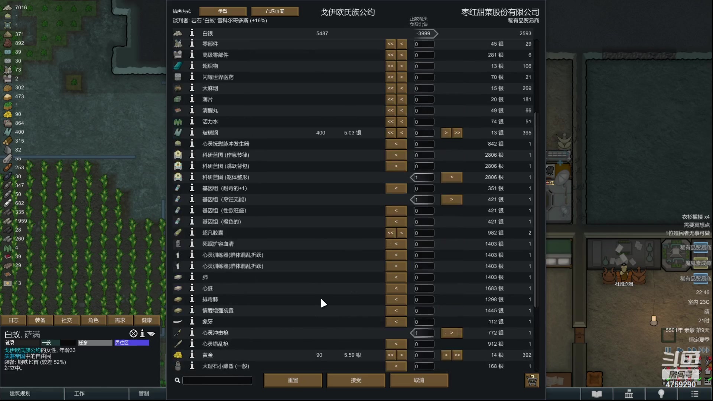The height and width of the screenshot is (401, 713).
Task: Click the 大理石小雕塑 sculpture icon
Action: point(178,366)
